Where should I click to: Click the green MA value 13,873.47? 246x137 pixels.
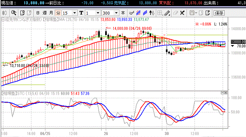(x=141, y=20)
